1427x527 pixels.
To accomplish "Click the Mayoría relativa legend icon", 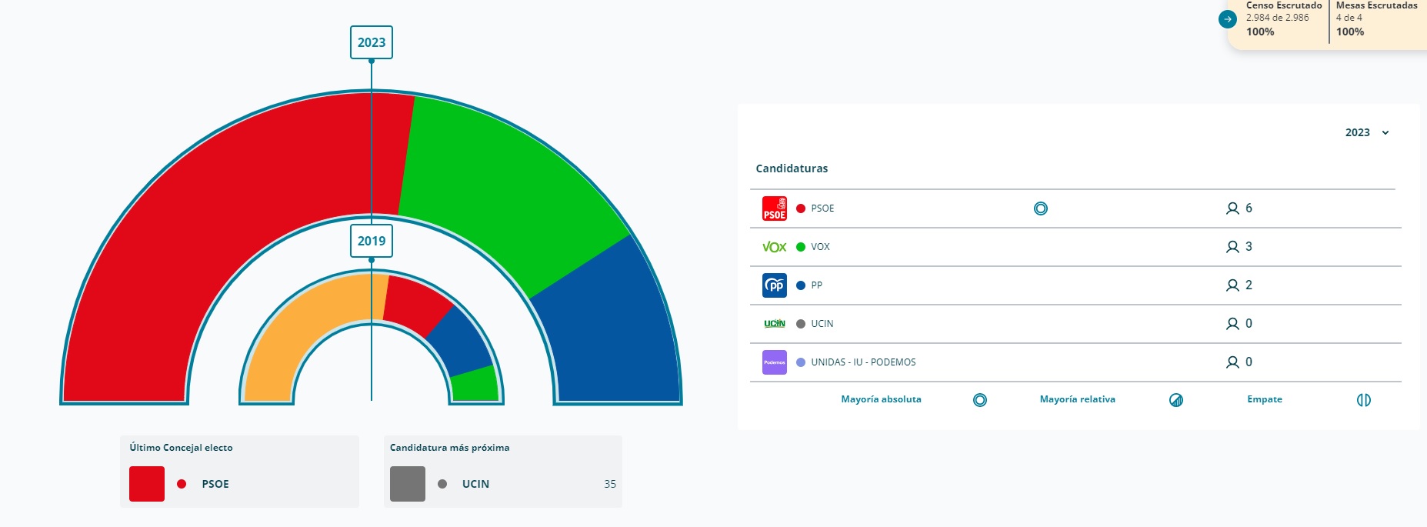I will pyautogui.click(x=1176, y=400).
